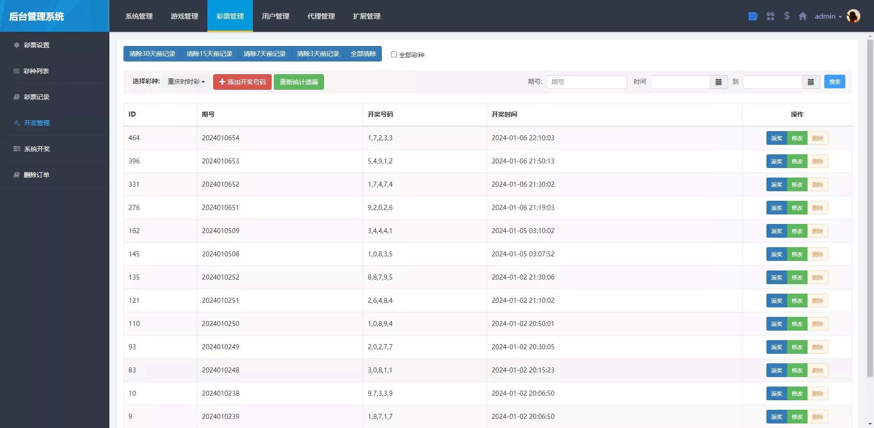
Task: Click the dollar sign icon in header
Action: click(787, 16)
